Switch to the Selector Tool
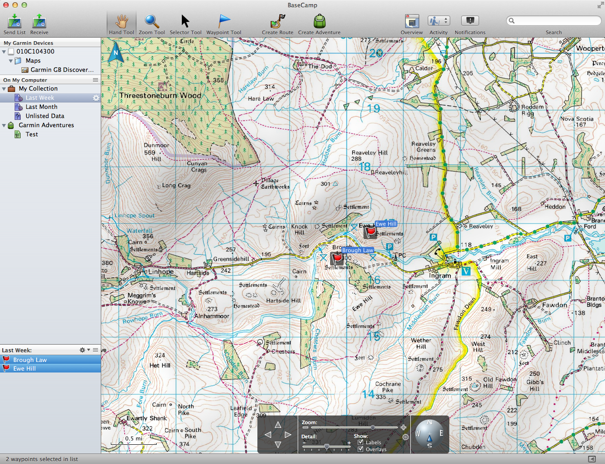 click(x=185, y=21)
